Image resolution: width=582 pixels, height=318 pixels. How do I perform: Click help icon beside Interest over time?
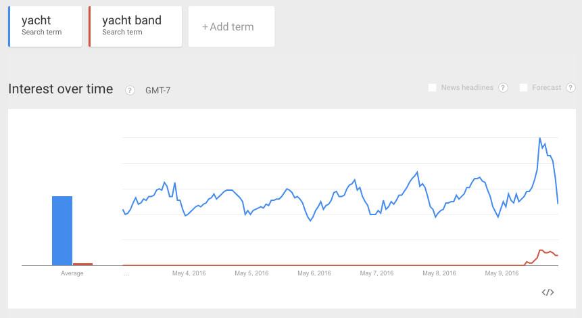130,90
